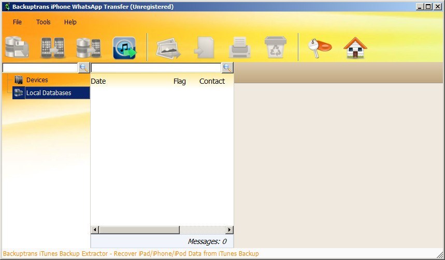Click the magnifier button beside message search
The width and height of the screenshot is (445, 260).
[x=227, y=68]
